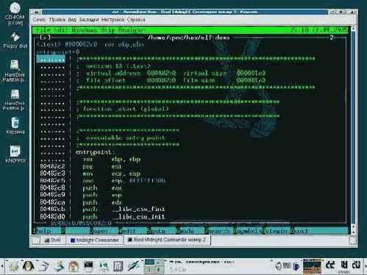
Task: Open the Floppy disk desktop icon
Action: [15, 40]
